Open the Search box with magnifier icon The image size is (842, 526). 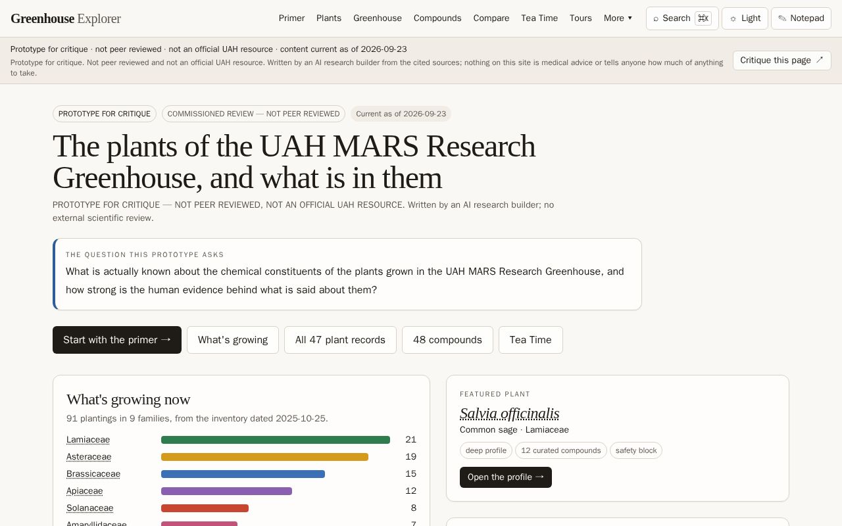tap(682, 18)
